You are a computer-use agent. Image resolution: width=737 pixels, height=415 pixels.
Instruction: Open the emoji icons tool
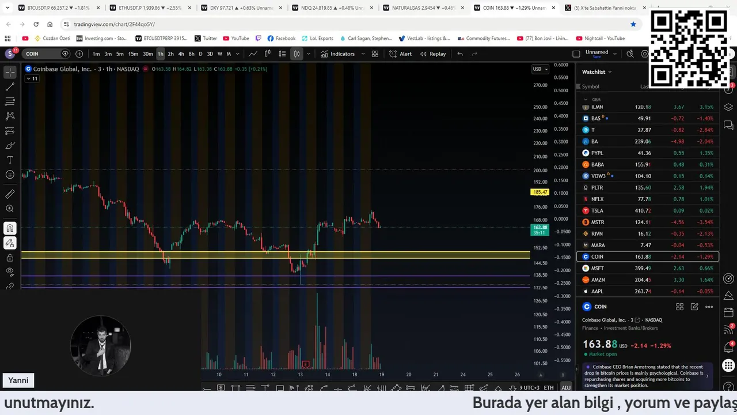10,175
